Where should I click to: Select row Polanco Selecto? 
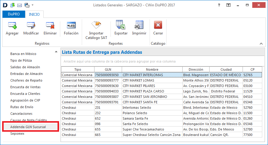(x=161, y=113)
